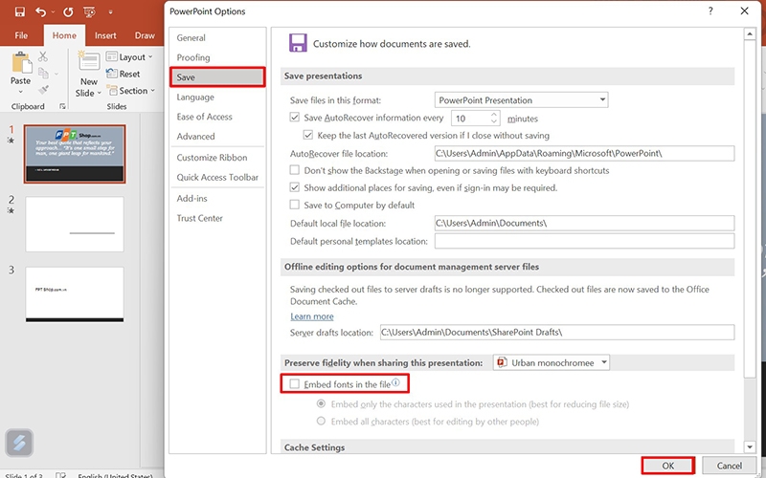Click Cancel button
Viewport: 766px width, 478px height.
coord(729,466)
